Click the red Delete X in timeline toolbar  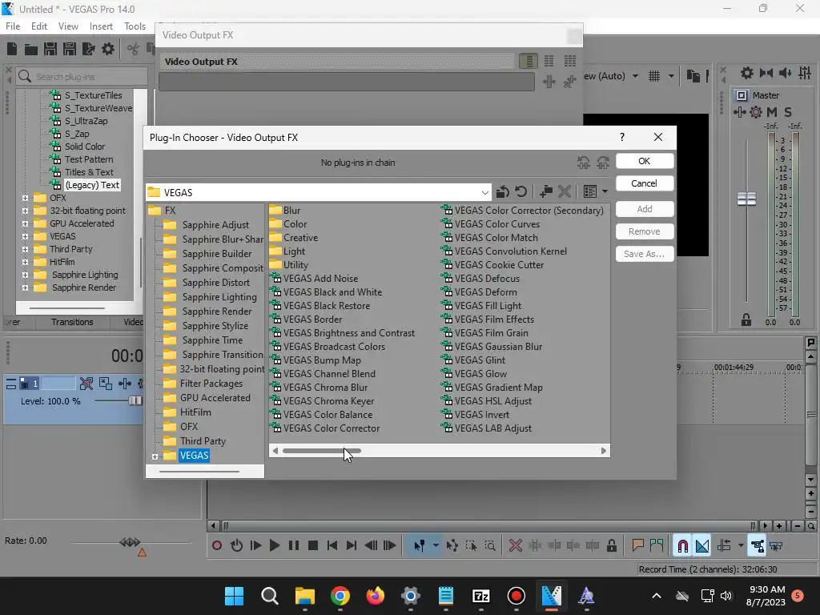pos(516,546)
